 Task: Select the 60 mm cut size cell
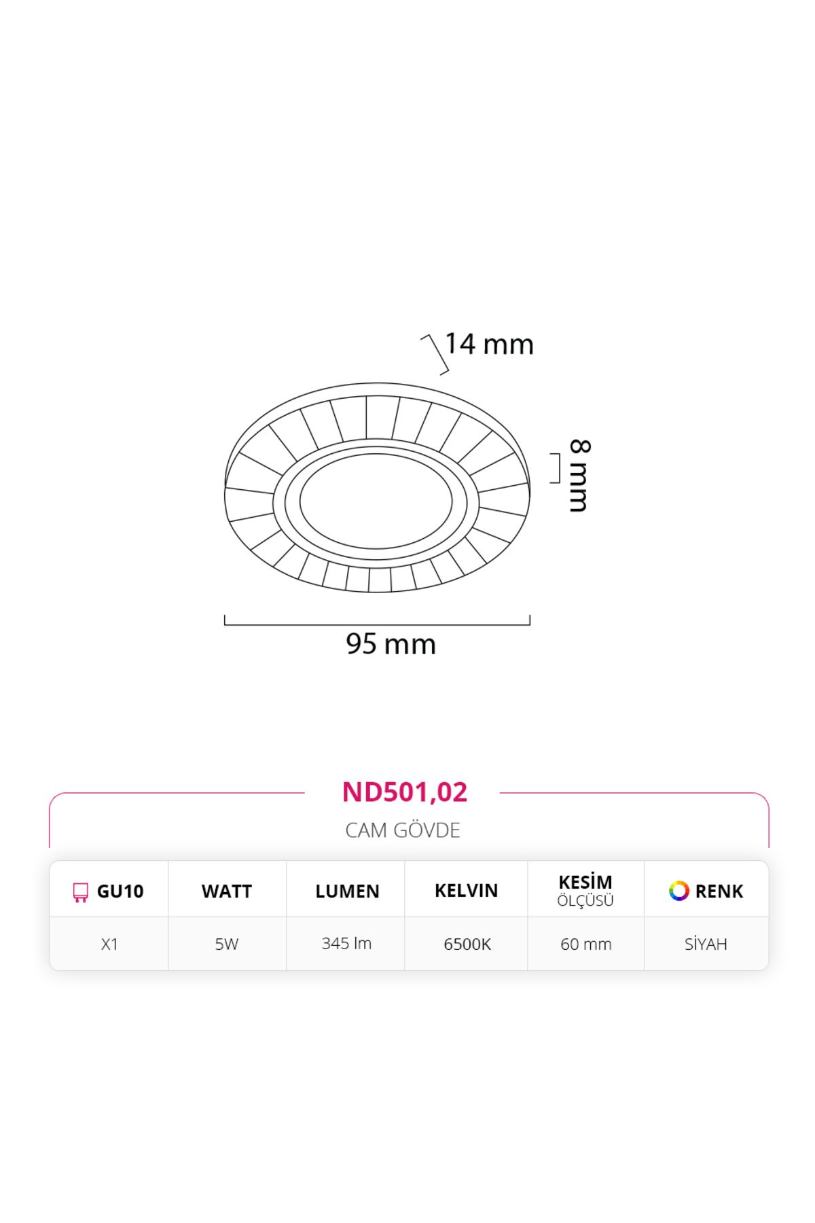tap(586, 944)
